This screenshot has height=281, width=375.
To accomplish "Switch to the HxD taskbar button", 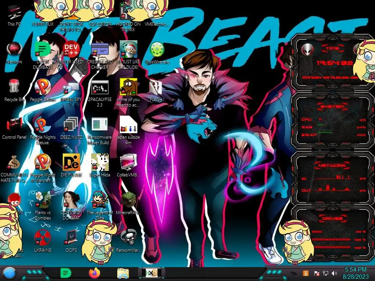I will (151, 273).
